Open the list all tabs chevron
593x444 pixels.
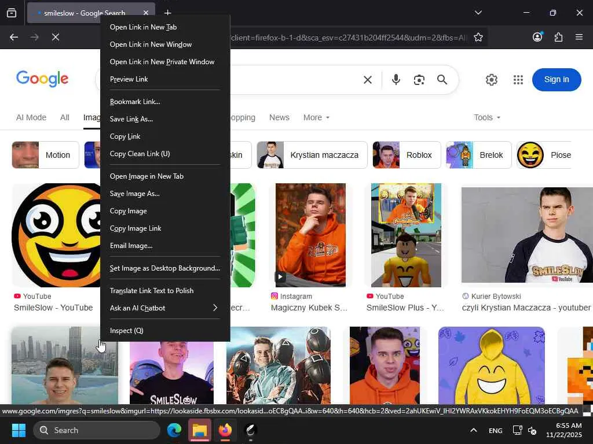tap(478, 13)
